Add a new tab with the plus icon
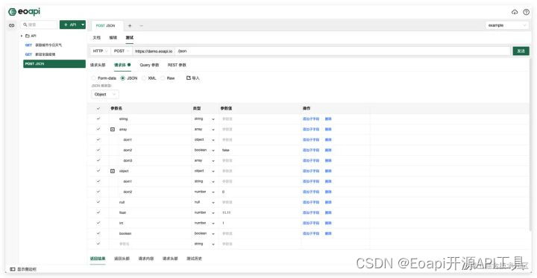 click(130, 25)
